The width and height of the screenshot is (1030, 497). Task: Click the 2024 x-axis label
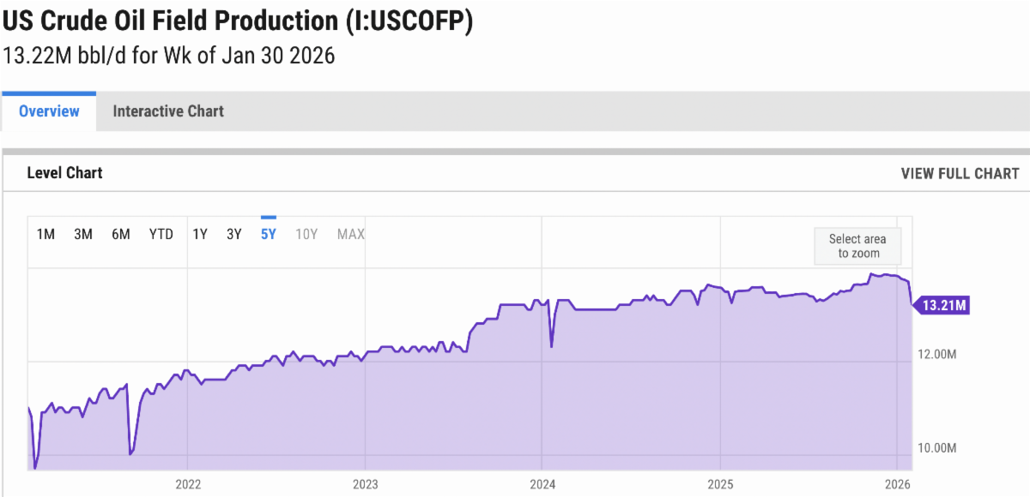542,484
